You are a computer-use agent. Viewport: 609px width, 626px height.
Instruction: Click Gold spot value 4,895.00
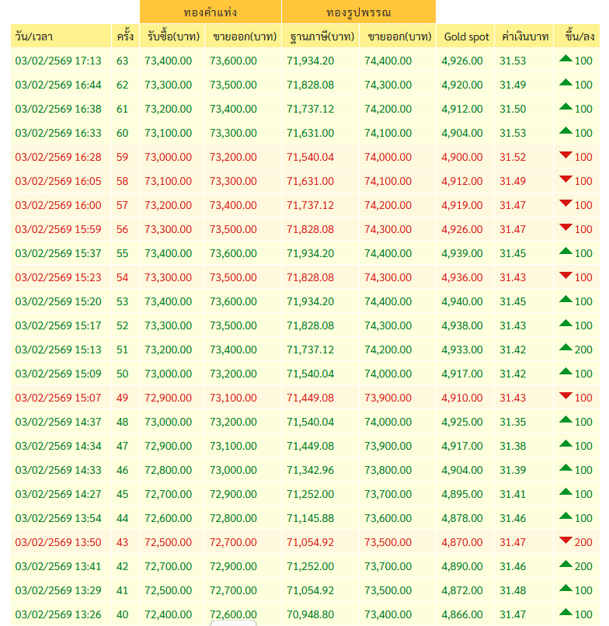(462, 494)
